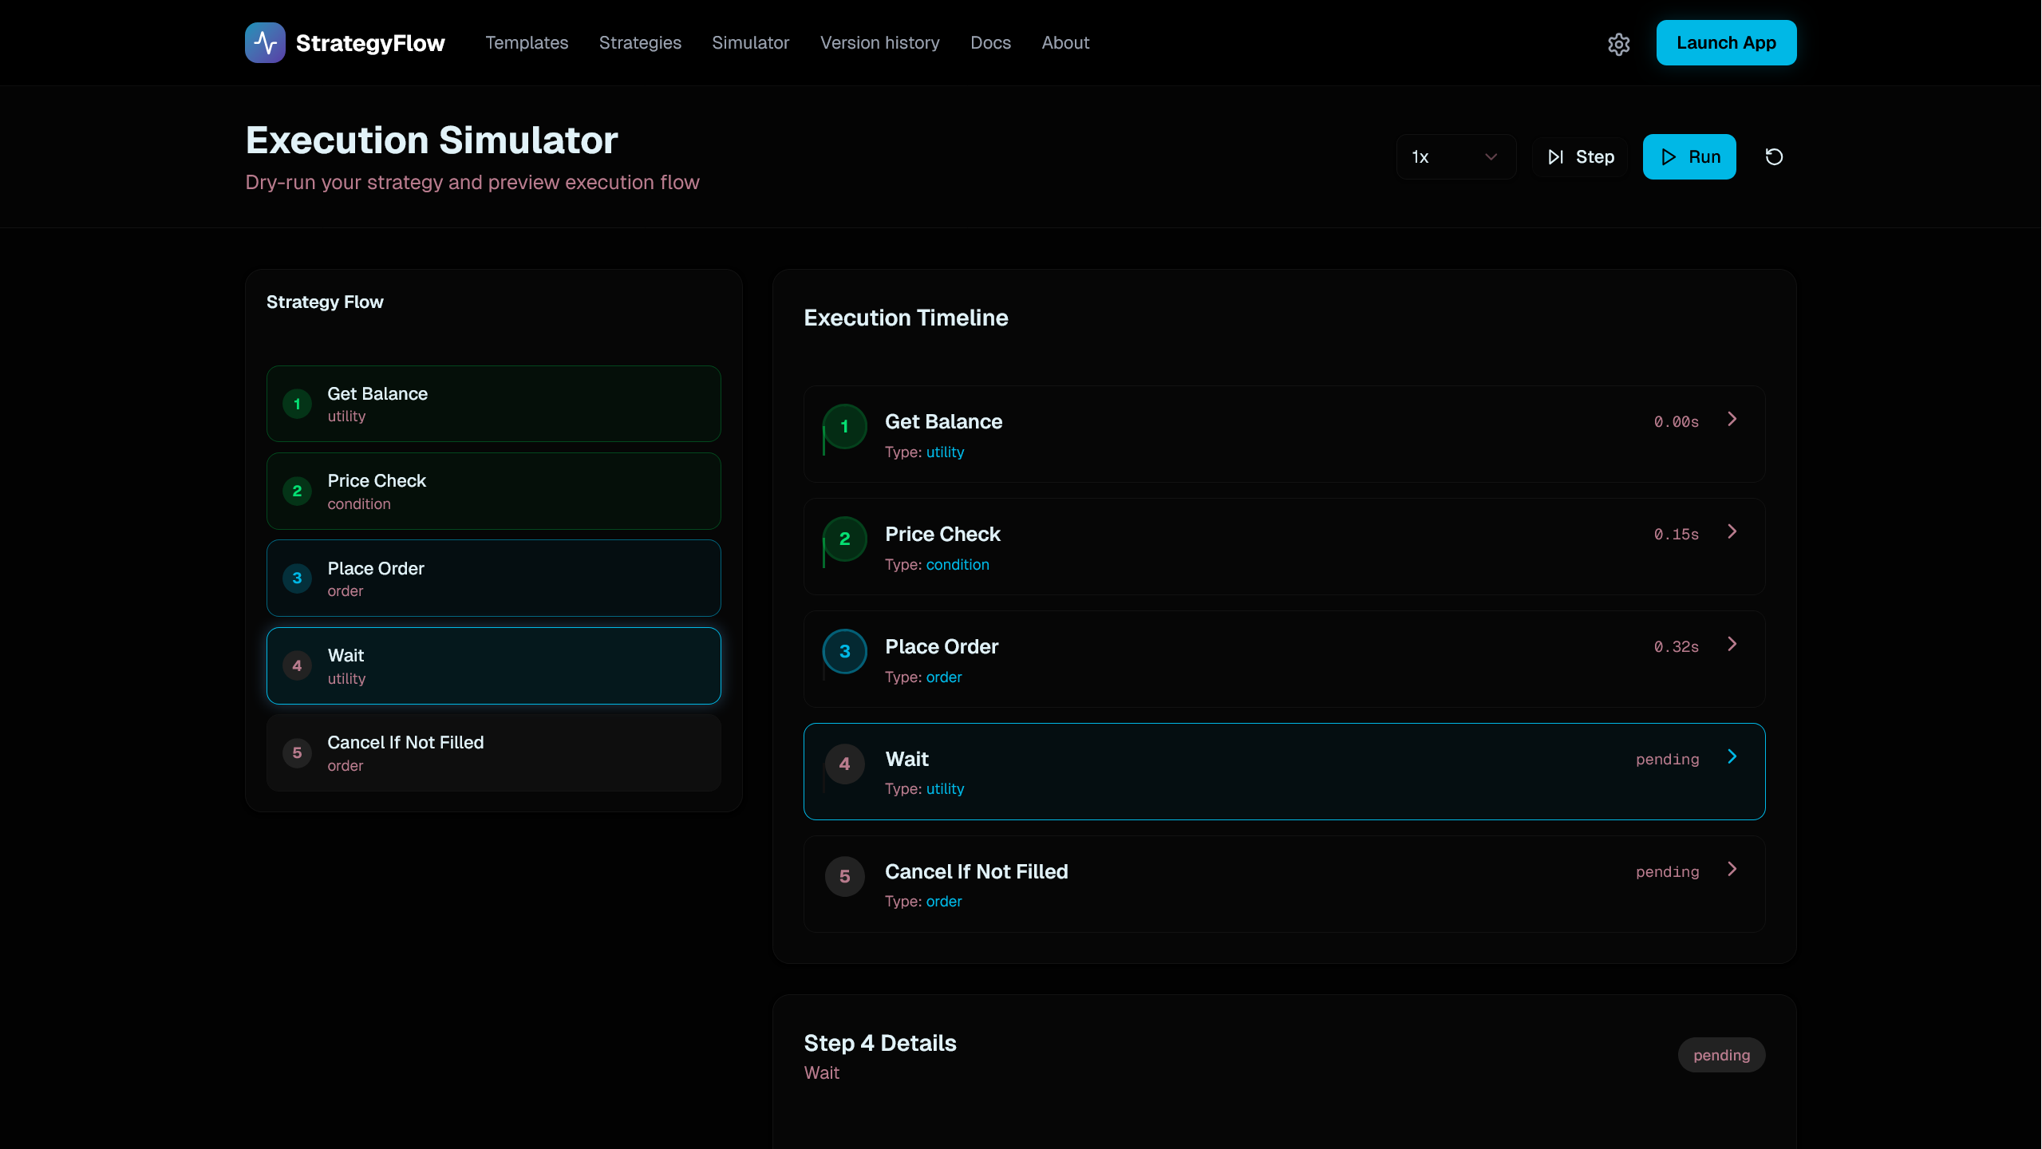Screen dimensions: 2042x1149
Task: Click the reset simulation arrow icon
Action: click(1774, 157)
